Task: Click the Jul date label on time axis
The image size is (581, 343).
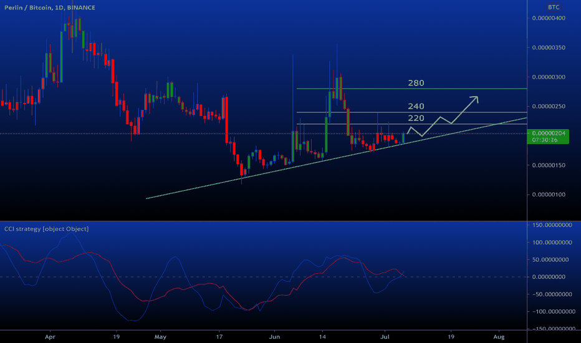Action: (x=385, y=337)
